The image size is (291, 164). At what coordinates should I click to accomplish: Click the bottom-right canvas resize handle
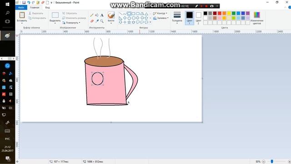[202, 122]
